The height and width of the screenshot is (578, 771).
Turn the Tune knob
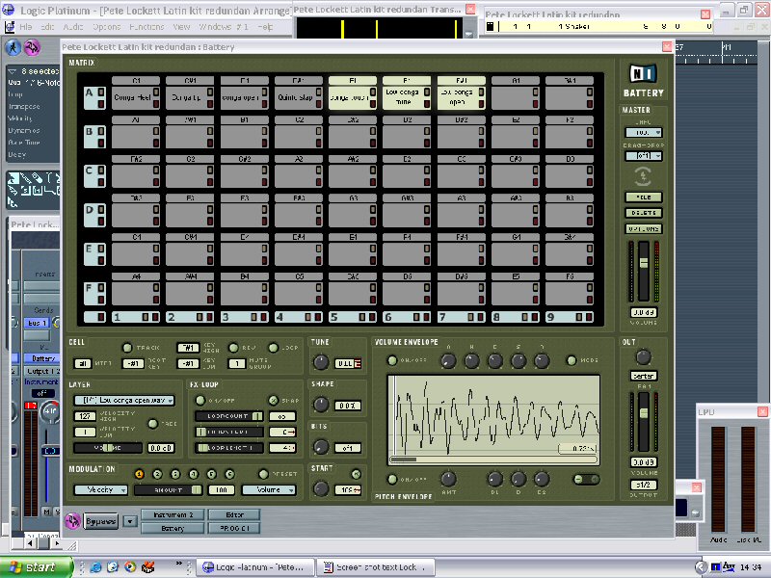point(321,362)
